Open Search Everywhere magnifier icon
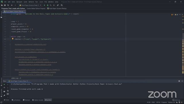Image resolution: width=184 pixels, height=104 pixels. tap(62, 5)
